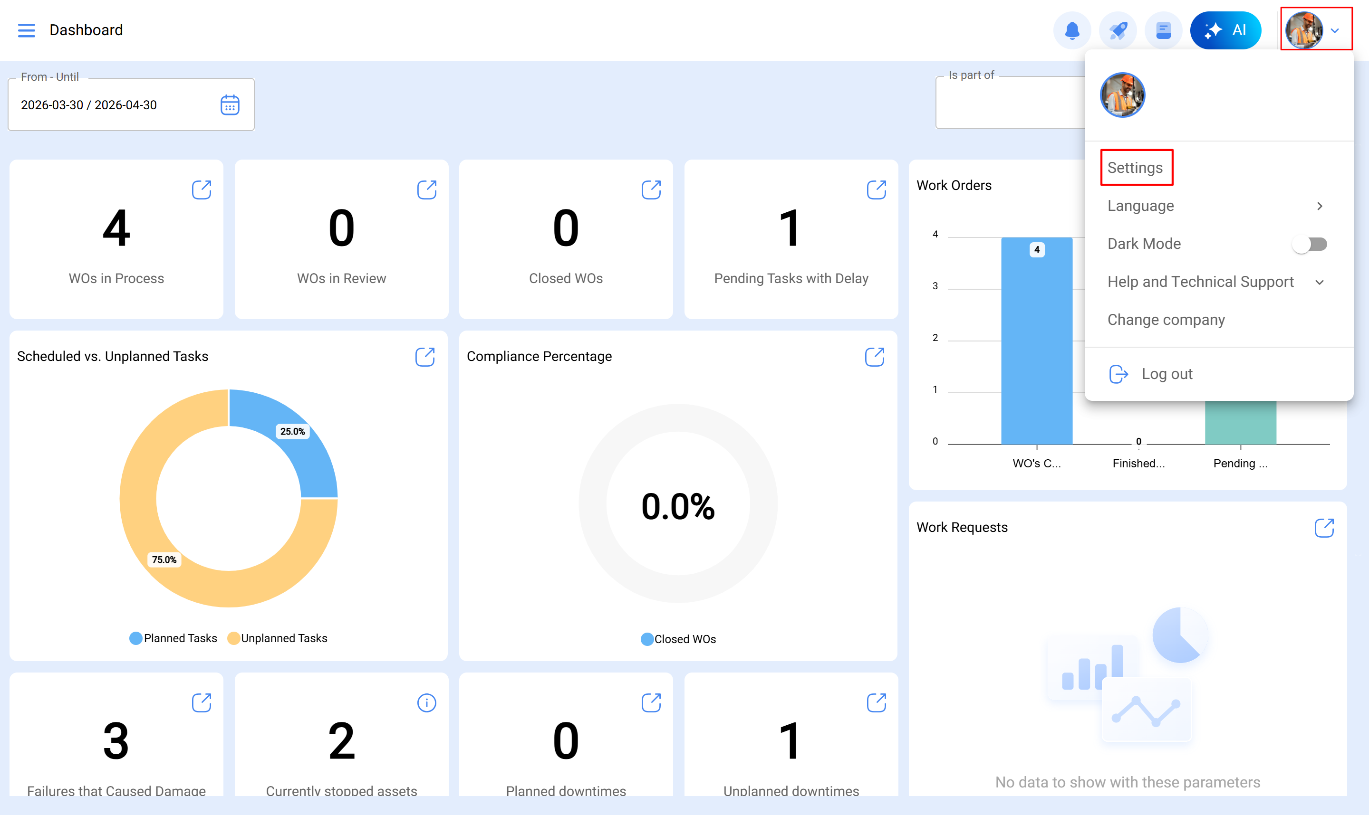Toggle Unplanned Tasks legend item
Viewport: 1369px width, 815px height.
pyautogui.click(x=278, y=638)
